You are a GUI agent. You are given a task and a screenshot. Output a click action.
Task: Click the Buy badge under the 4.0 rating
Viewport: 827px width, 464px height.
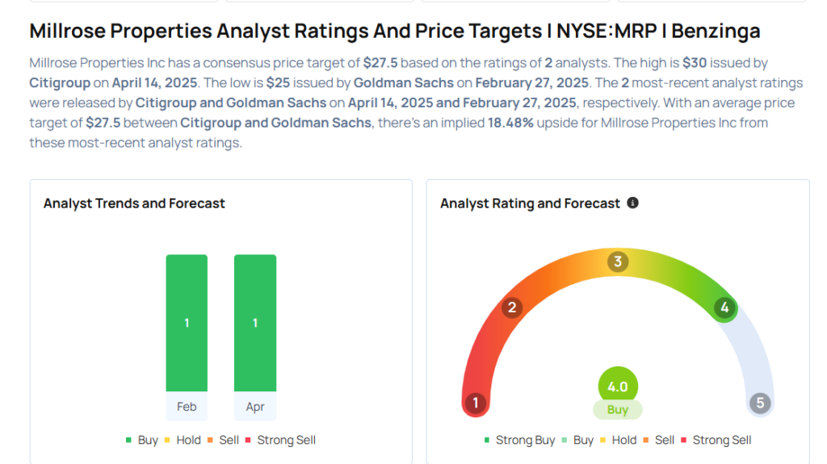[x=618, y=410]
